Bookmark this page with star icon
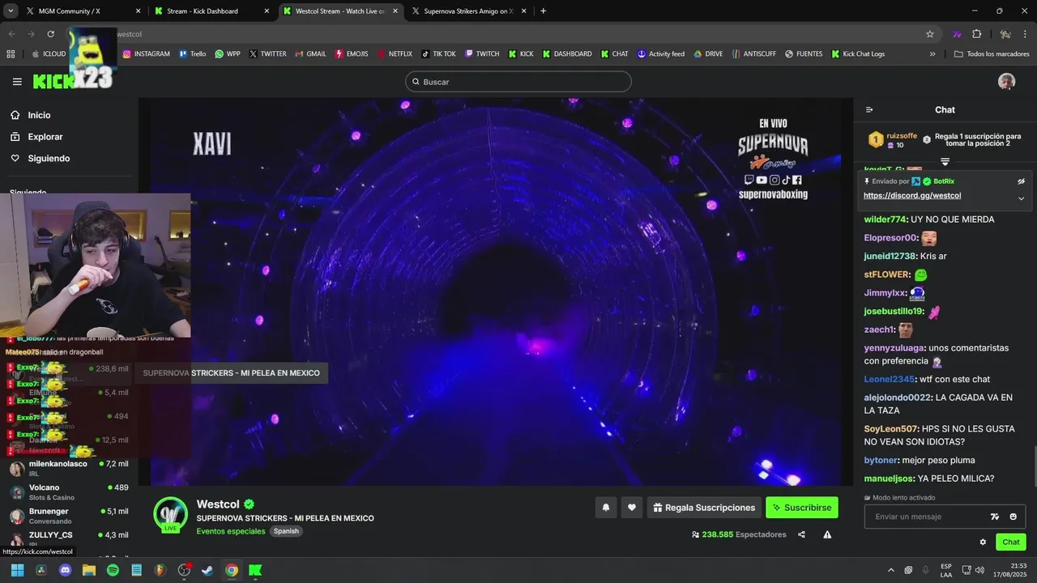Image resolution: width=1037 pixels, height=583 pixels. tap(930, 34)
